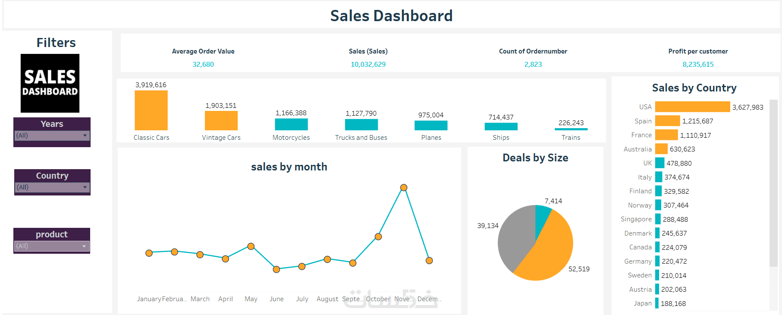Image resolution: width=782 pixels, height=315 pixels.
Task: Select the Classic Cars bar
Action: tap(151, 110)
